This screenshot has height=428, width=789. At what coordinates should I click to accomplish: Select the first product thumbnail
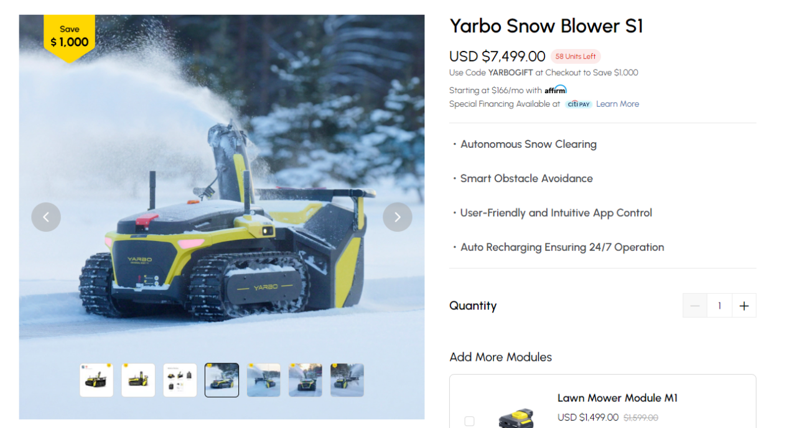tap(96, 380)
